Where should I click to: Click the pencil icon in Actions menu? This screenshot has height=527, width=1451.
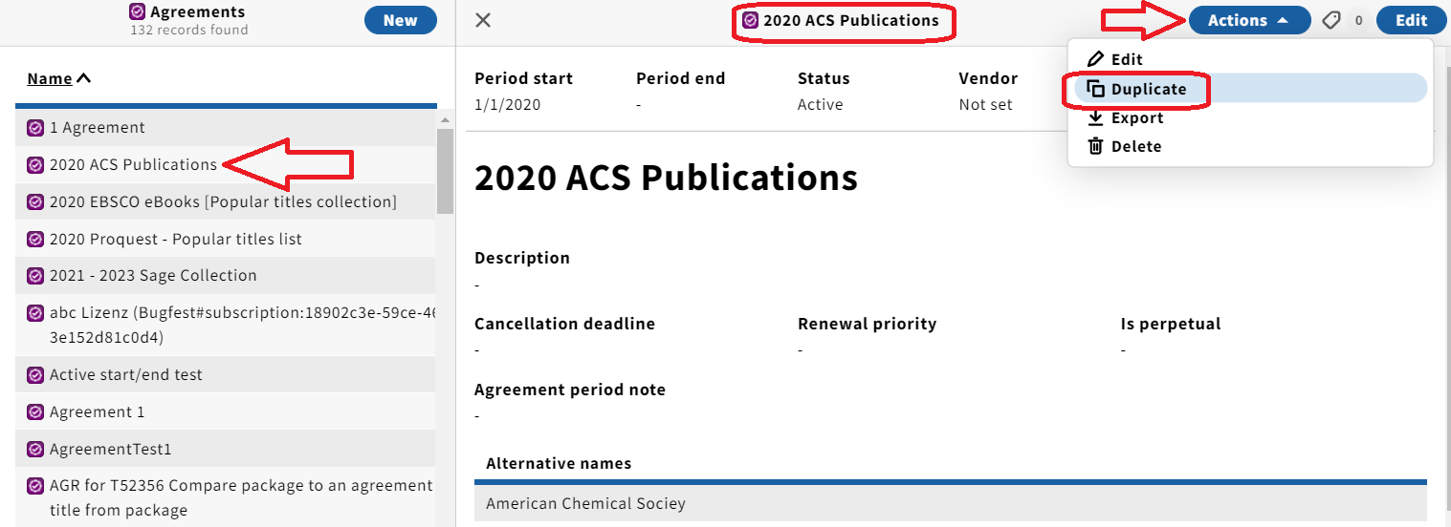1095,59
